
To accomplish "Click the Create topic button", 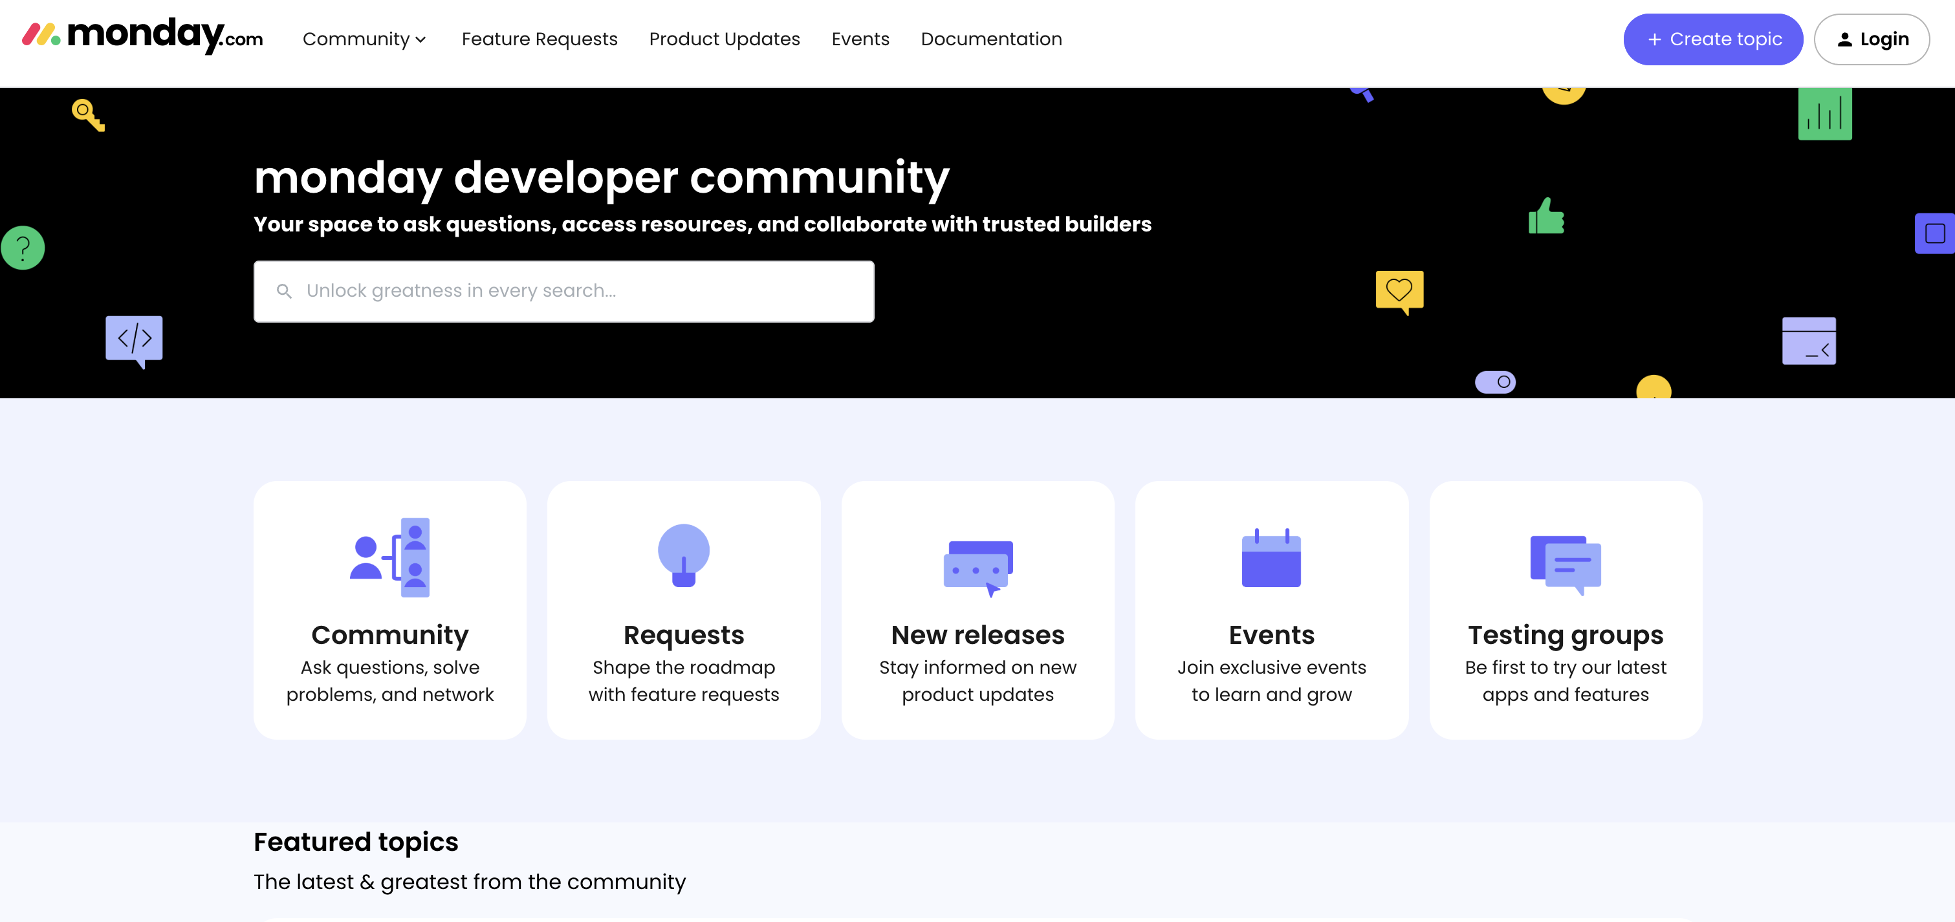I will [x=1713, y=39].
